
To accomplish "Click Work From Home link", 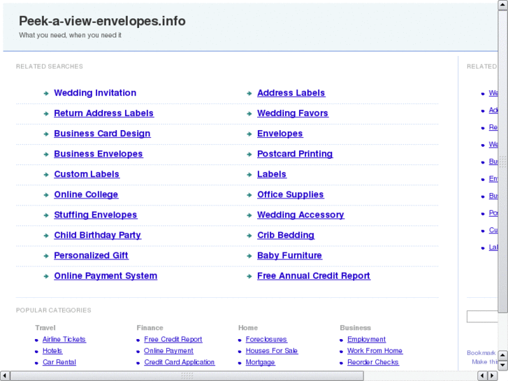I will (375, 351).
